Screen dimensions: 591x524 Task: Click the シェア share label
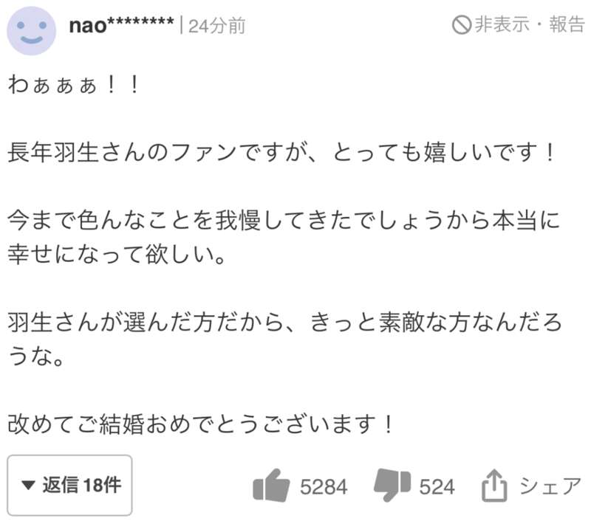pos(550,486)
